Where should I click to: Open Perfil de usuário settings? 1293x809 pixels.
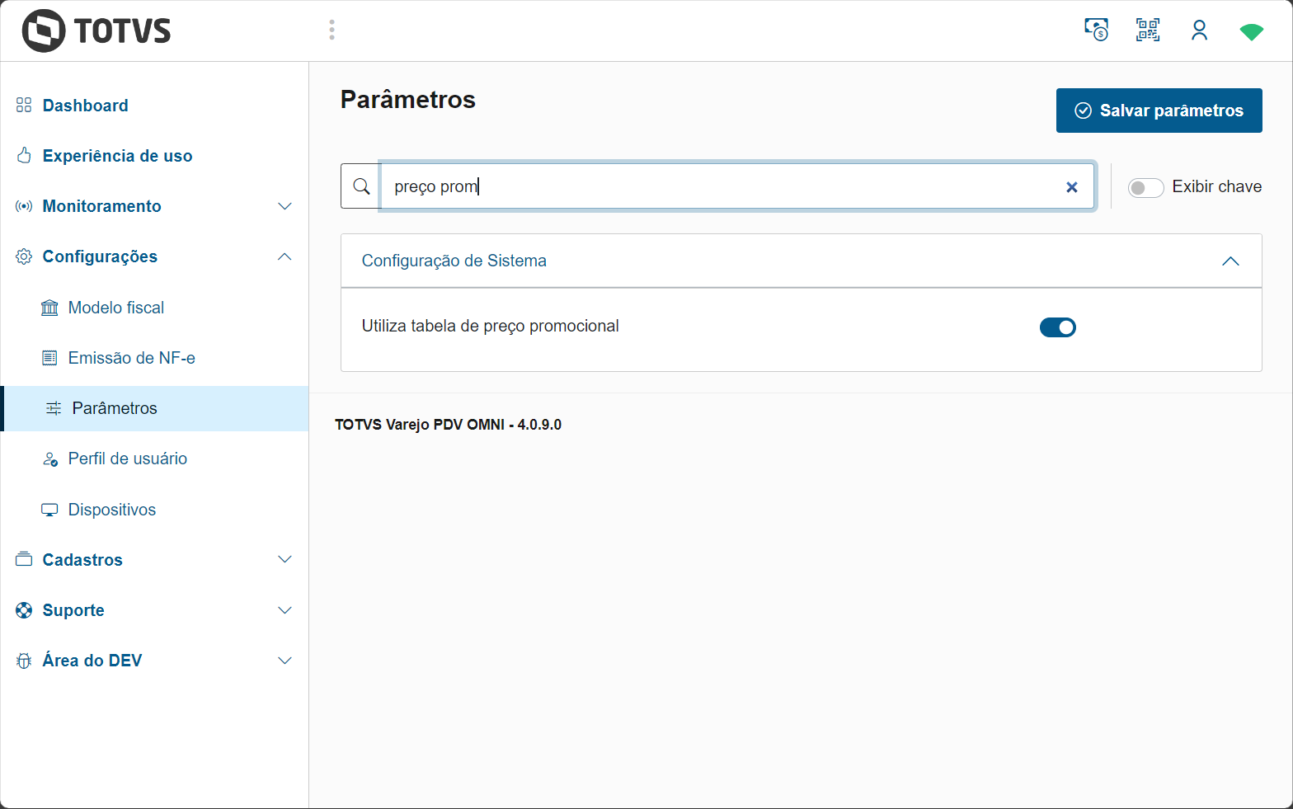(127, 459)
